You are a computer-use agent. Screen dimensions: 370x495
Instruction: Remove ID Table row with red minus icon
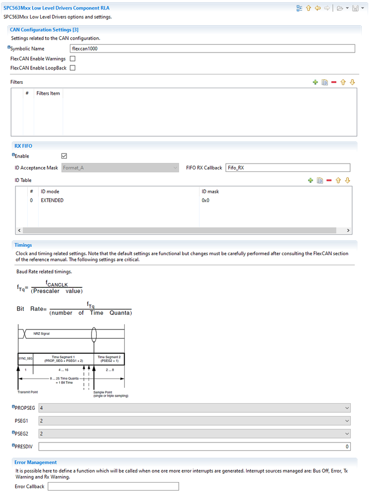[329, 180]
